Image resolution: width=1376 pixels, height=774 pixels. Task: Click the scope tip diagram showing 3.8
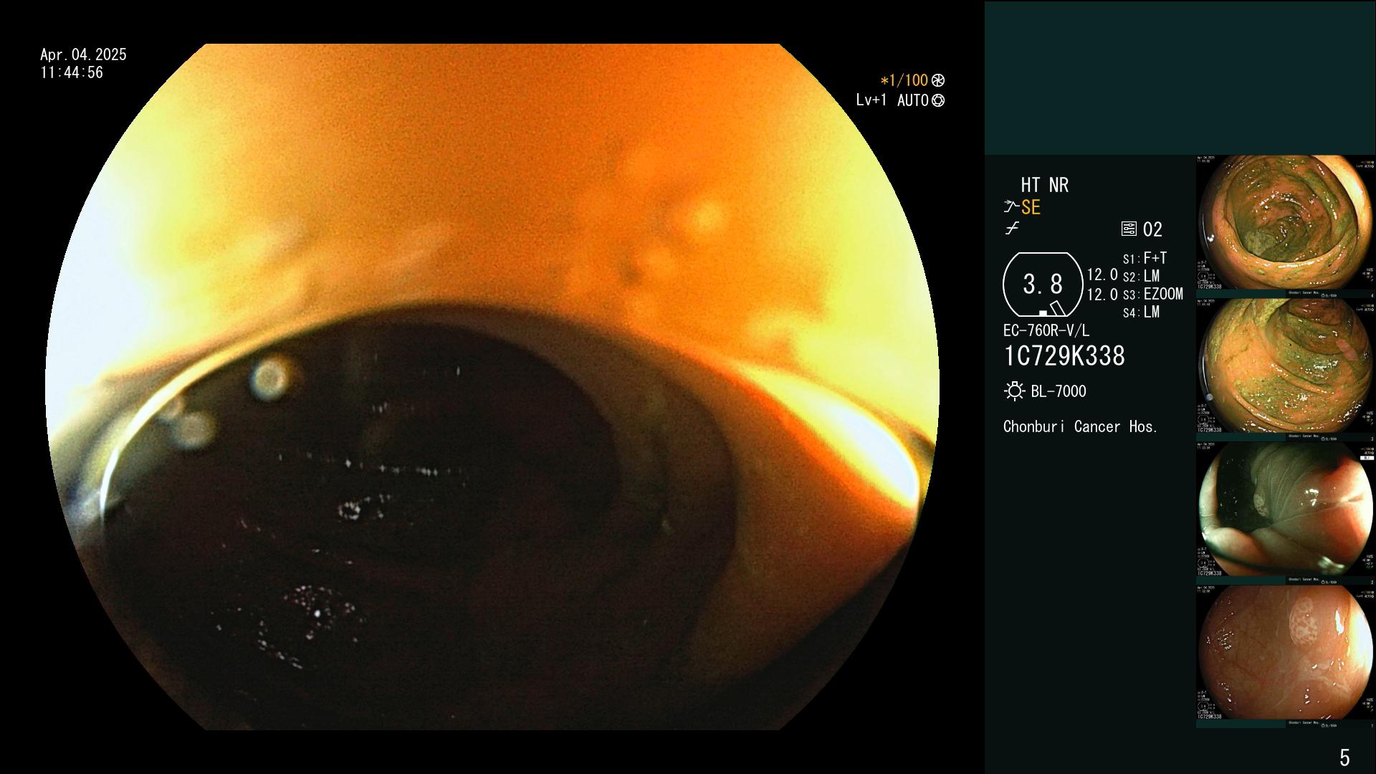pos(1043,285)
